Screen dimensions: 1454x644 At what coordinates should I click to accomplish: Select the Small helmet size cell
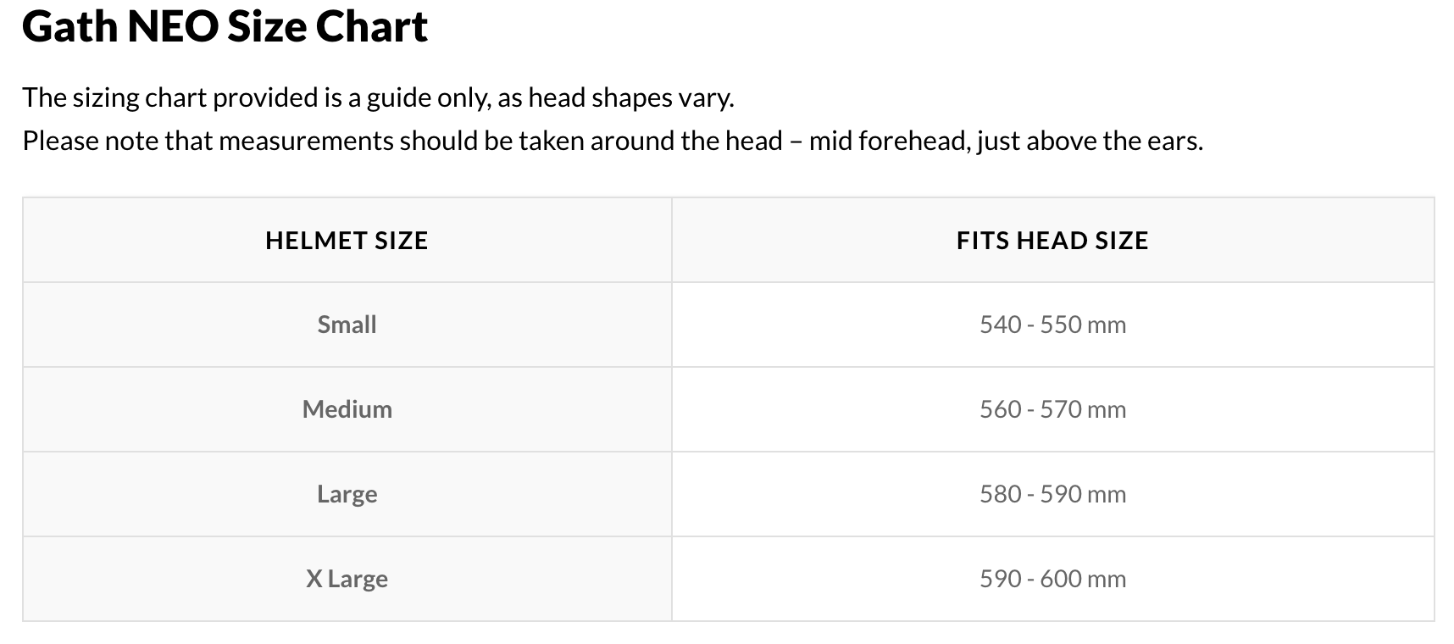[x=347, y=325]
